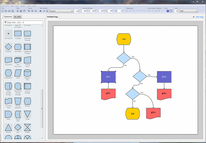Select the Sort shape
Image resolution: width=206 pixels, height=143 pixels.
(18, 127)
